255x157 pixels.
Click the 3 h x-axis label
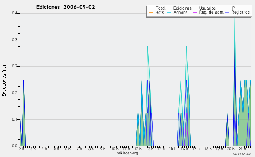click(x=33, y=149)
